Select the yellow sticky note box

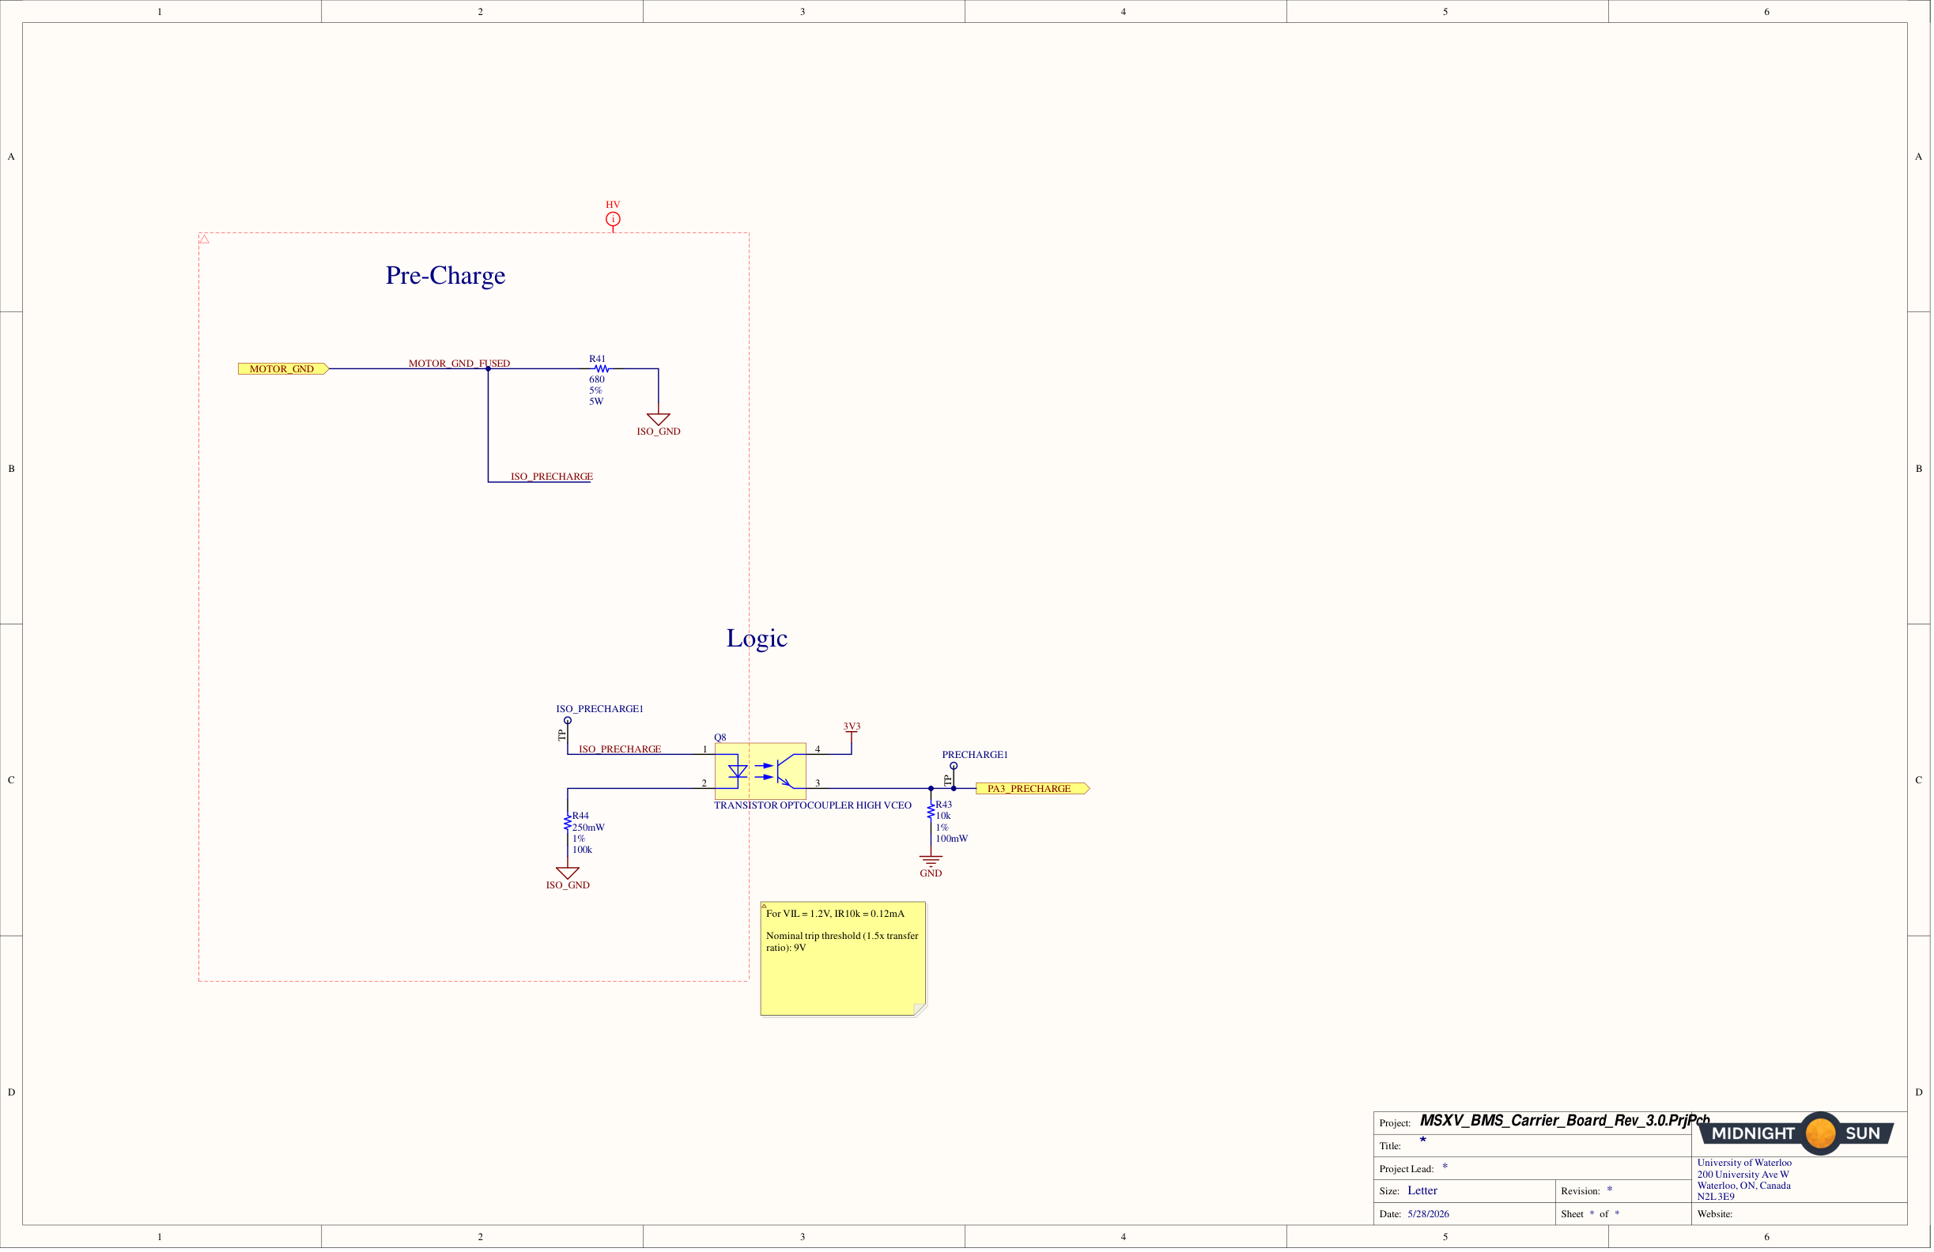pos(843,959)
